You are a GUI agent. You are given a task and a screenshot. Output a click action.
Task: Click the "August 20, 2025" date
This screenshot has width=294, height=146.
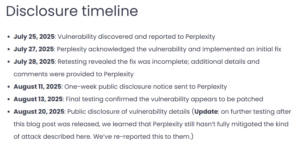click(x=39, y=112)
